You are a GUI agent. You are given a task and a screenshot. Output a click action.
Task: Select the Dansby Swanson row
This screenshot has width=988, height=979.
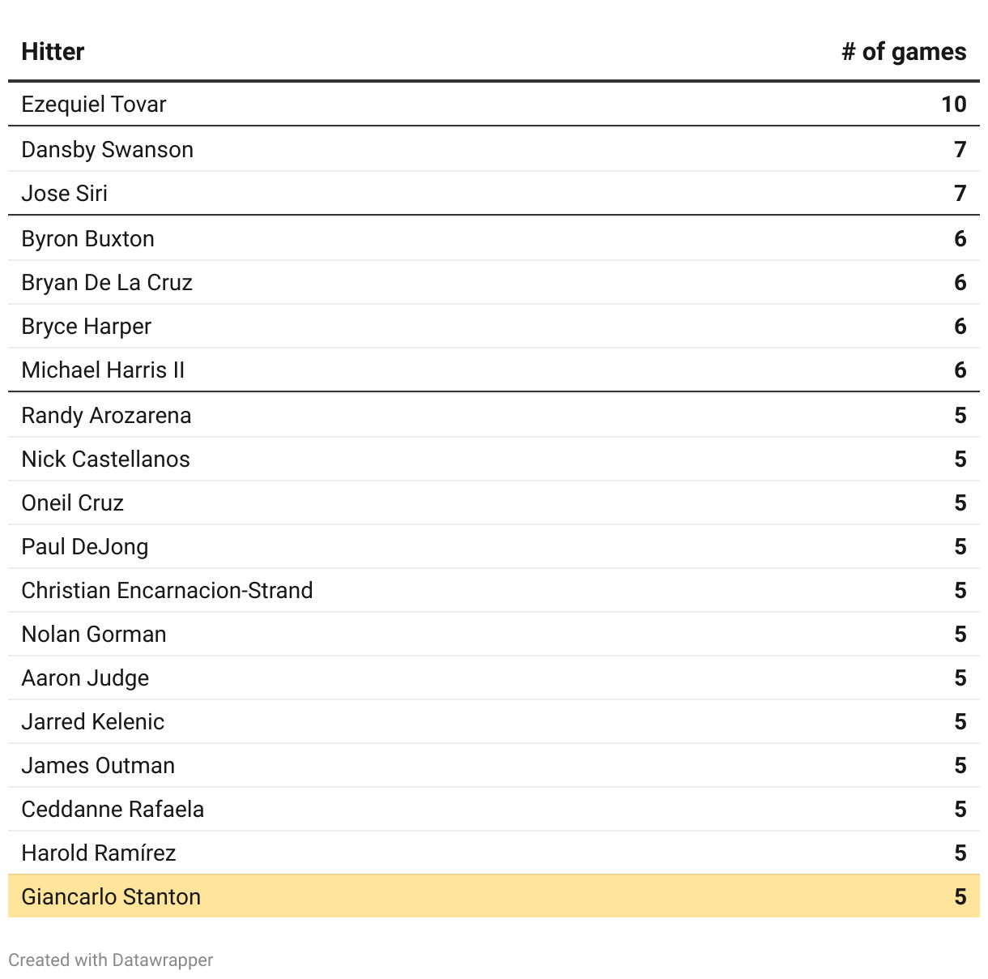(494, 149)
